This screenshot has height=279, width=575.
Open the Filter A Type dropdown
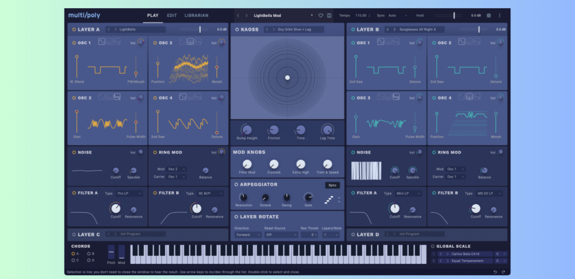pyautogui.click(x=129, y=193)
